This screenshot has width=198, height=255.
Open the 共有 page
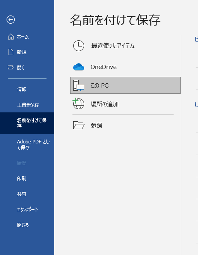coord(22,194)
